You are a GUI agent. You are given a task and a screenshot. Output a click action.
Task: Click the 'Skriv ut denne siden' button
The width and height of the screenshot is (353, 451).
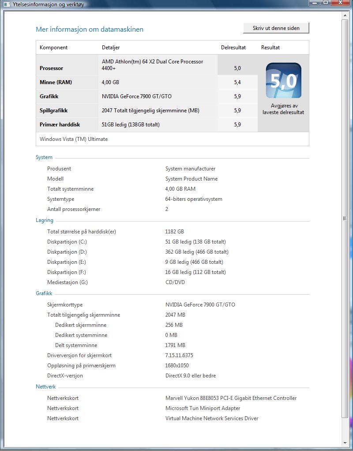coord(276,28)
